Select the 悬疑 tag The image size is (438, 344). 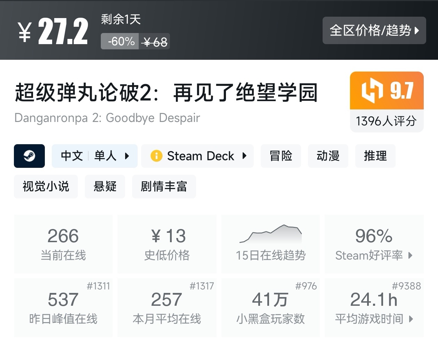coord(105,187)
